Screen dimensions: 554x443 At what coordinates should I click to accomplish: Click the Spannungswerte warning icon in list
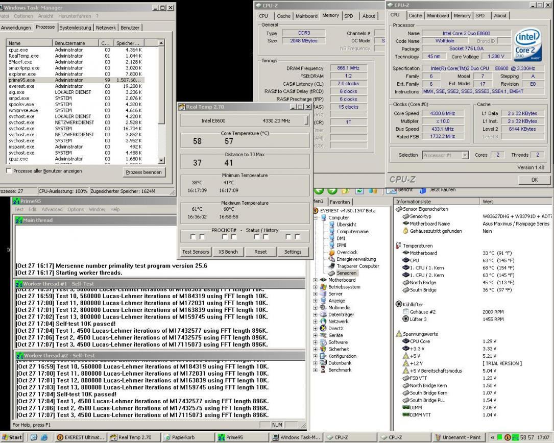tap(399, 334)
